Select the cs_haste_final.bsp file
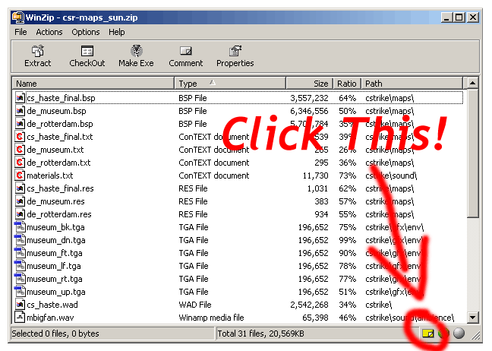The height and width of the screenshot is (351, 492). pos(61,98)
